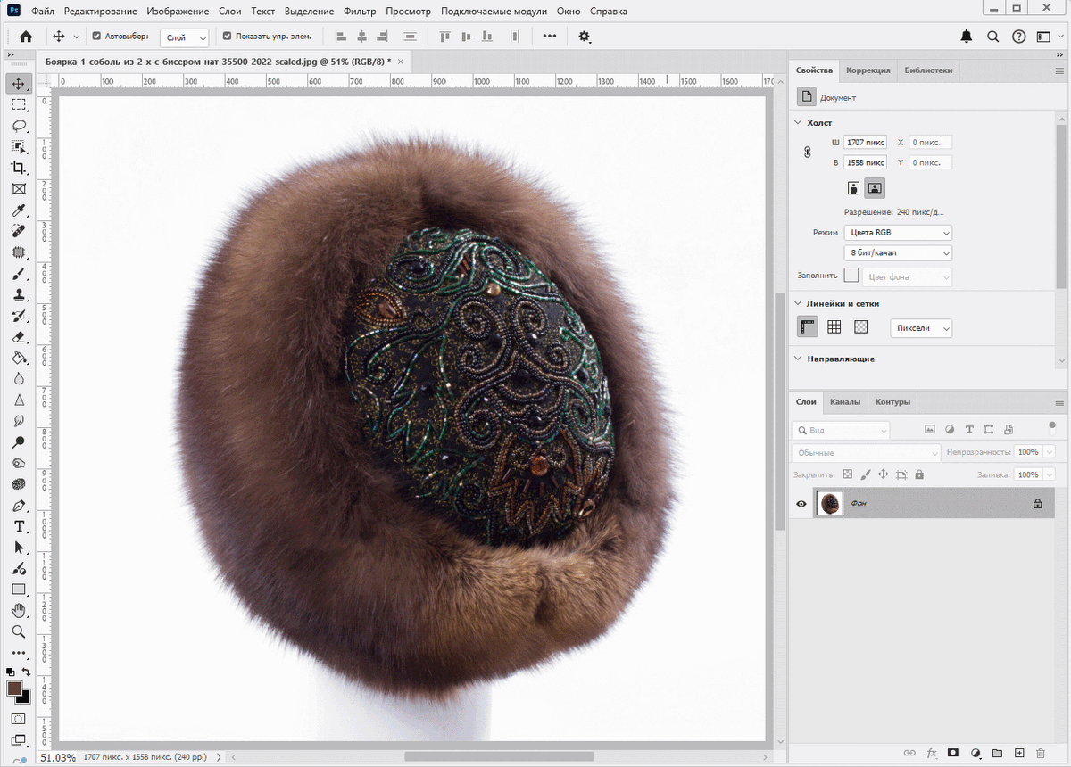Select the Crop tool
Image resolution: width=1071 pixels, height=767 pixels.
(19, 169)
